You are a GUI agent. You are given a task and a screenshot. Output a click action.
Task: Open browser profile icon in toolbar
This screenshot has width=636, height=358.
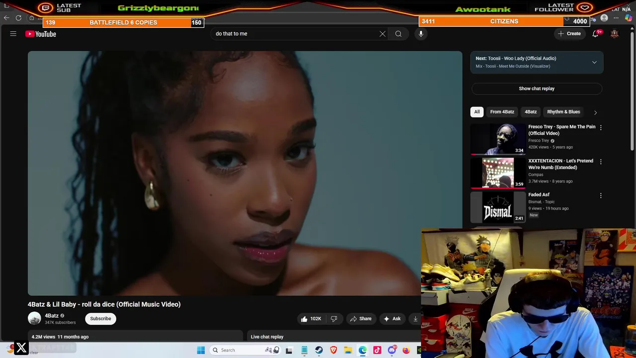pyautogui.click(x=604, y=18)
